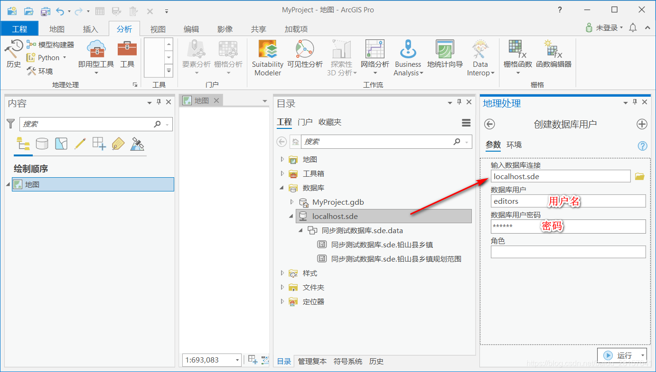This screenshot has height=372, width=656.
Task: Click the 数据库用户密码 password field
Action: [x=568, y=227]
